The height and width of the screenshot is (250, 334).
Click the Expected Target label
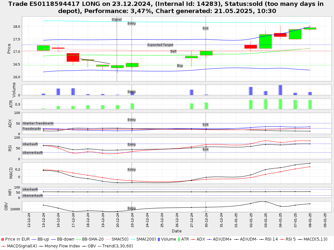(160, 45)
